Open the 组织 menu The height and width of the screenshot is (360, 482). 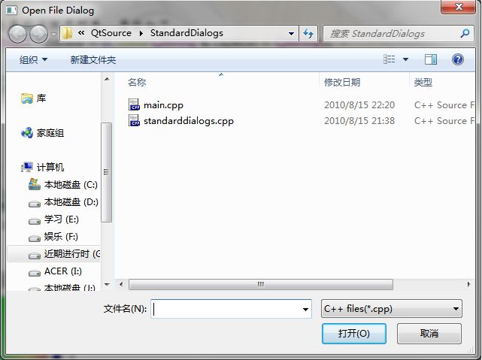pyautogui.click(x=33, y=59)
